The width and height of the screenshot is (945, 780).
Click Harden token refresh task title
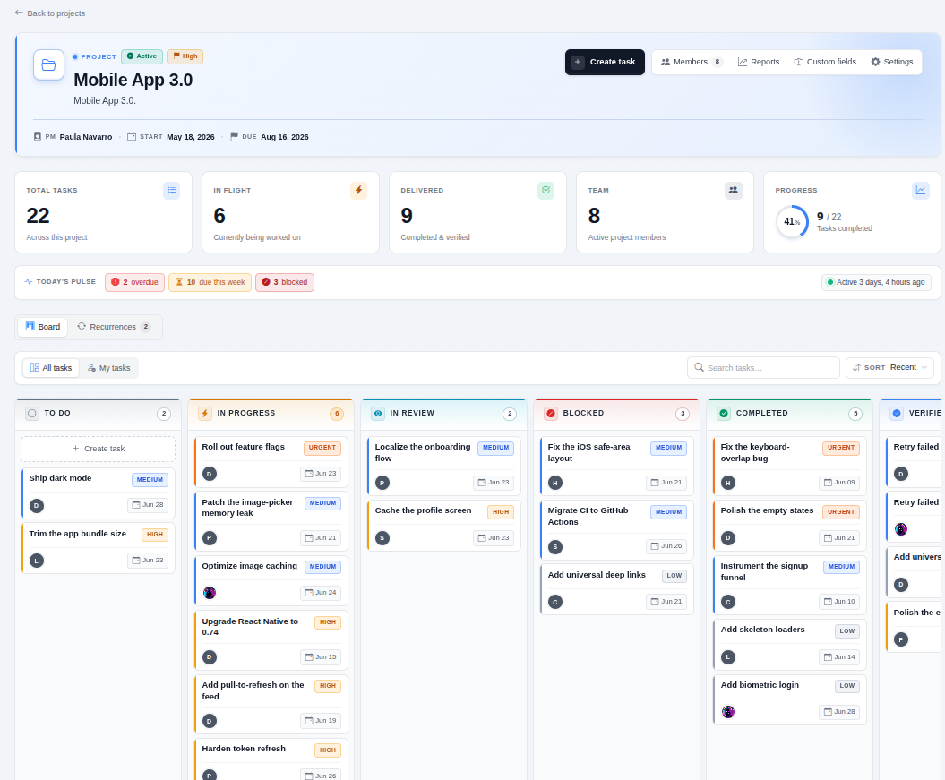244,749
